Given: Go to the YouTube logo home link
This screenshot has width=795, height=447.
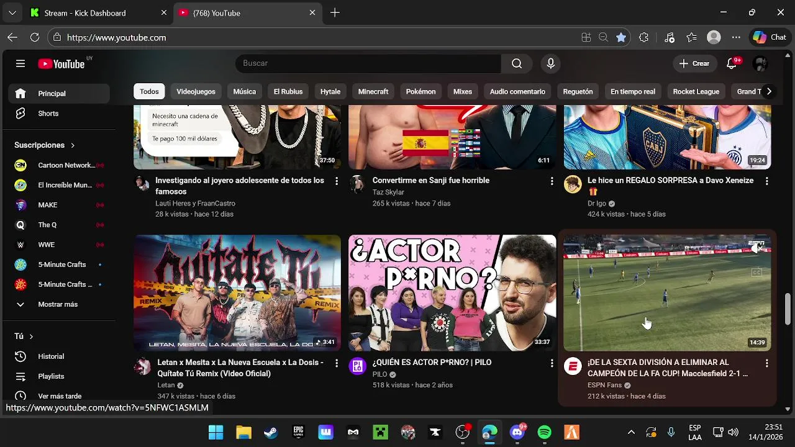Looking at the screenshot, I should coord(61,64).
